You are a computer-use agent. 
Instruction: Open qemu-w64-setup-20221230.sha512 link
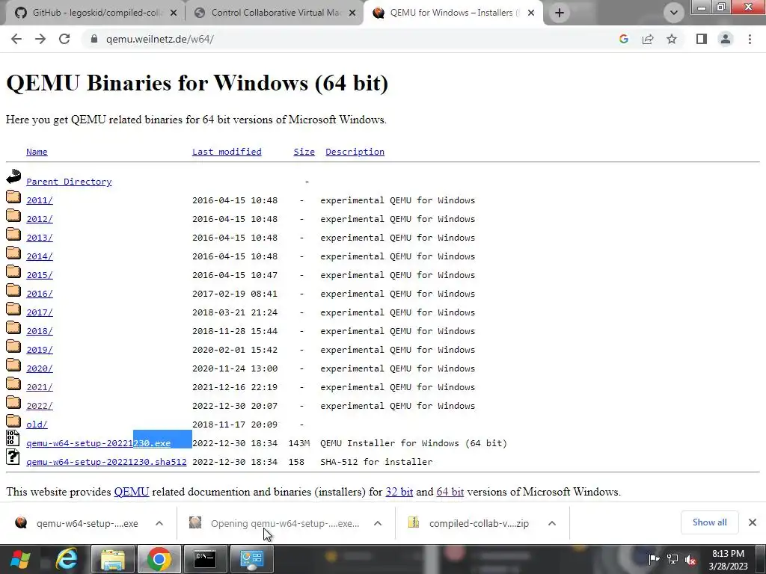tap(106, 462)
